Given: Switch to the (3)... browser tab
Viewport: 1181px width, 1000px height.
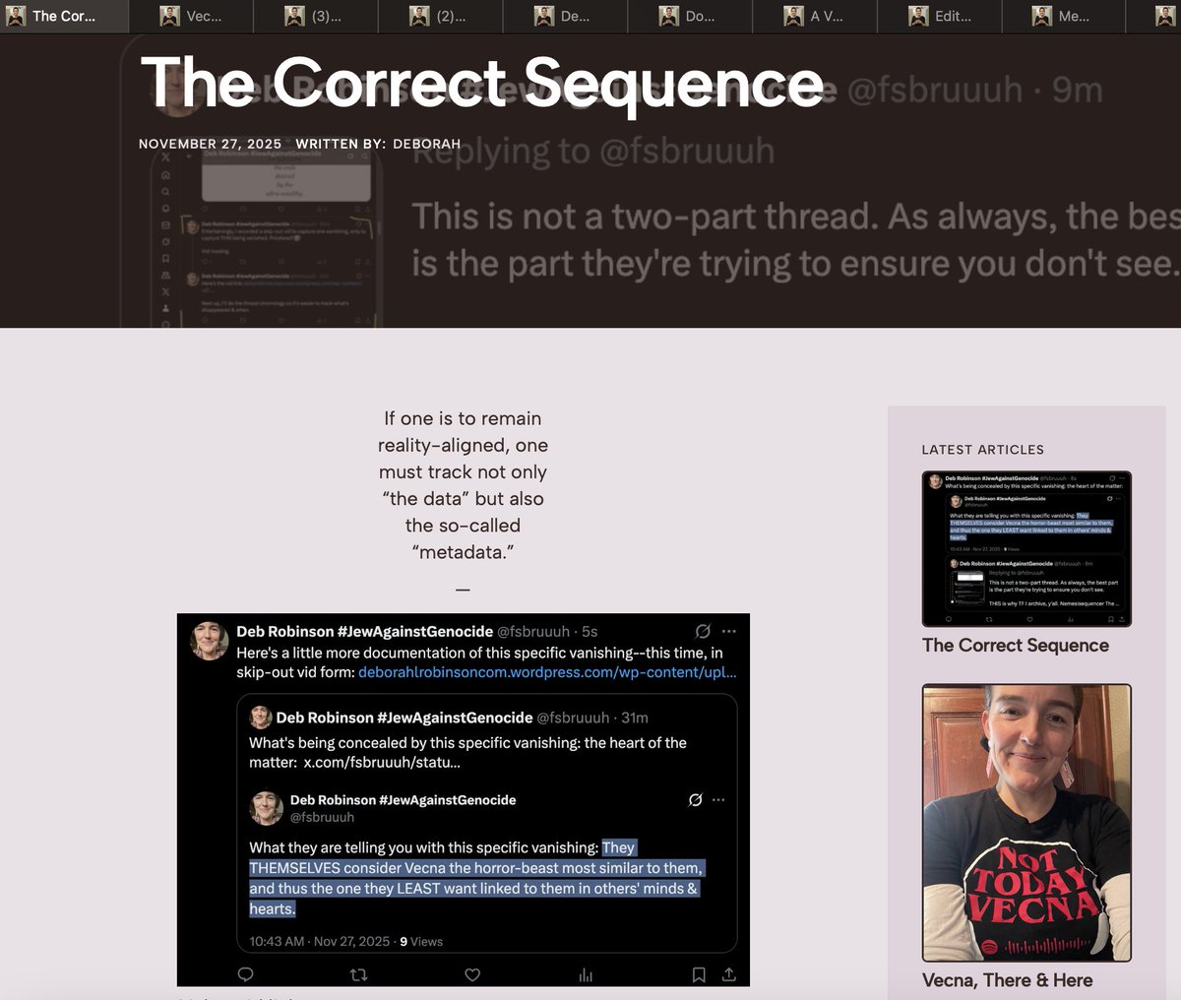Looking at the screenshot, I should (315, 16).
